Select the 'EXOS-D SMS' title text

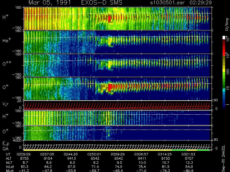[101, 3]
